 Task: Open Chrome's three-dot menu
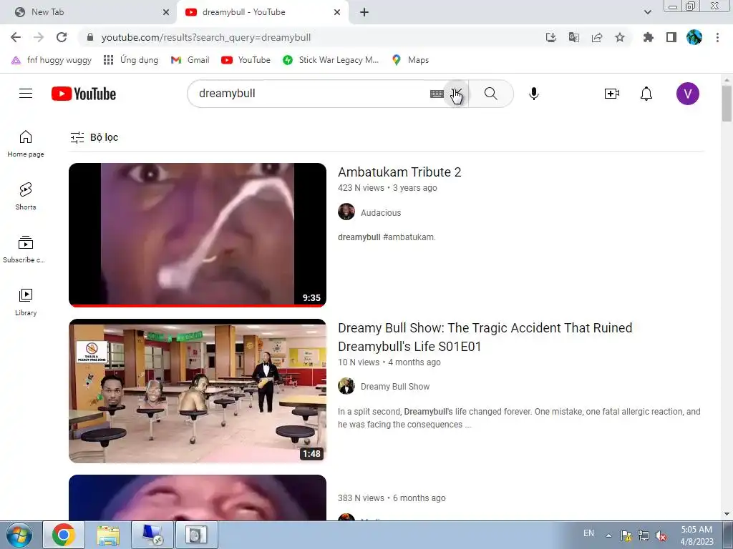point(717,37)
